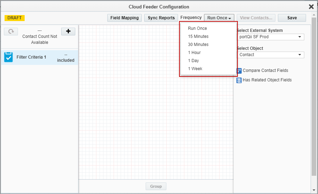This screenshot has width=318, height=194.
Task: Select the Has Related Object Fields icon
Action: pyautogui.click(x=239, y=80)
